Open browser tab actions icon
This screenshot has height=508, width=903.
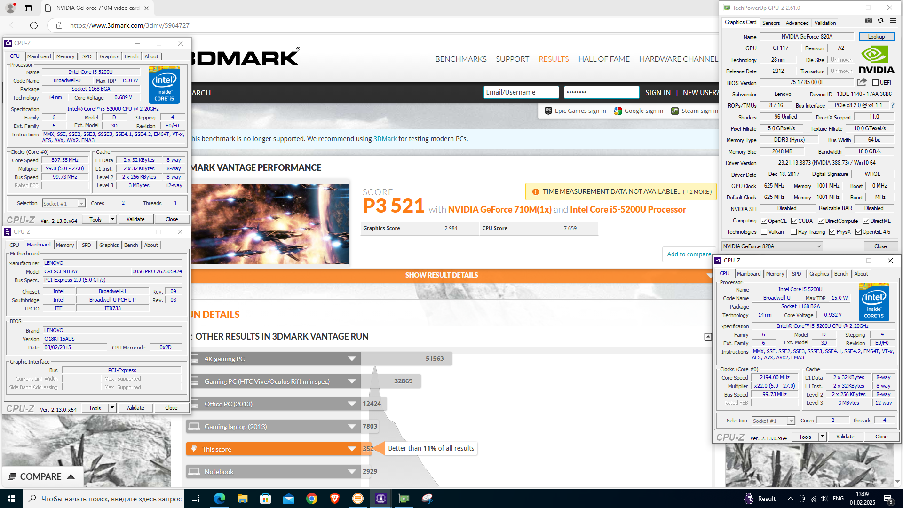(x=28, y=8)
